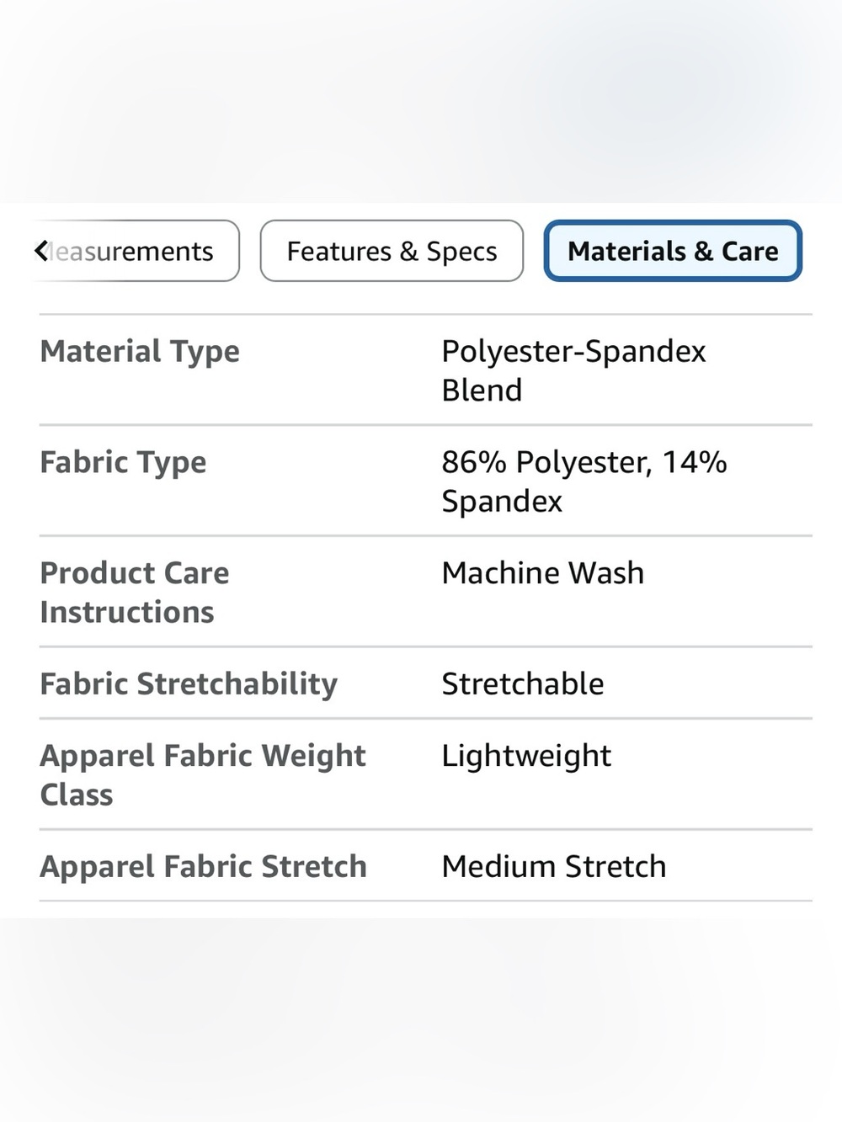Click the Fabric Type label
The image size is (842, 1122).
pyautogui.click(x=123, y=463)
